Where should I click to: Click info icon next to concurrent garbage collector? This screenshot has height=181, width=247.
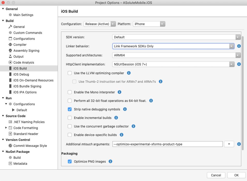point(133,126)
